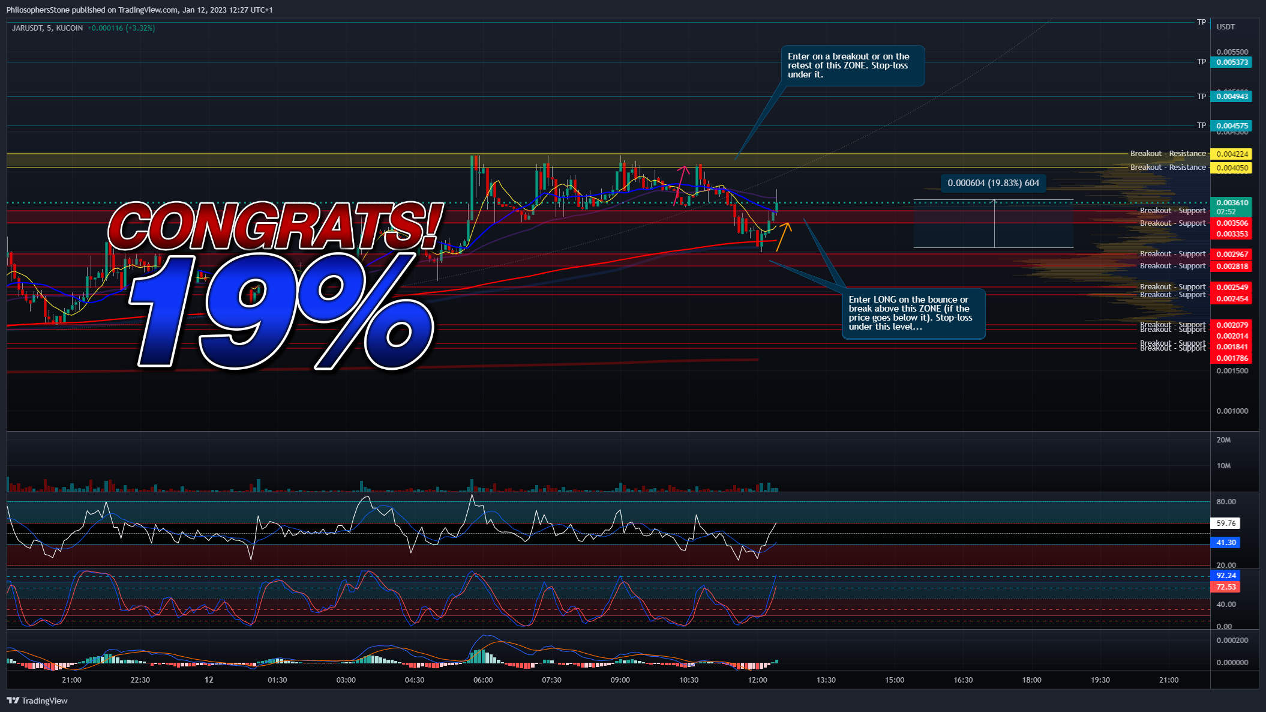Click the 10:30 time axis label

(x=689, y=680)
